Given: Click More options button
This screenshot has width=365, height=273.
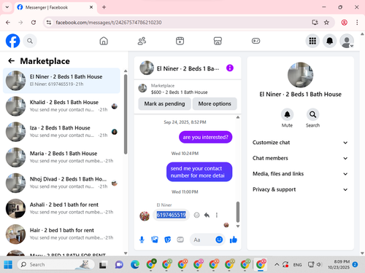Looking at the screenshot, I should pyautogui.click(x=215, y=104).
